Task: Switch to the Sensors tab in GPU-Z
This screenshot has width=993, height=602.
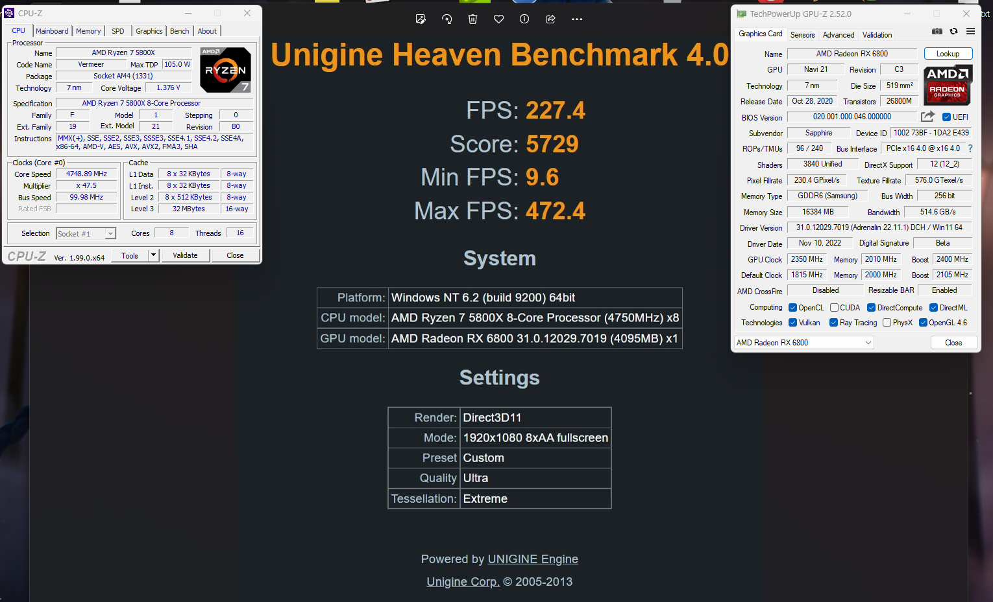Action: click(x=802, y=35)
